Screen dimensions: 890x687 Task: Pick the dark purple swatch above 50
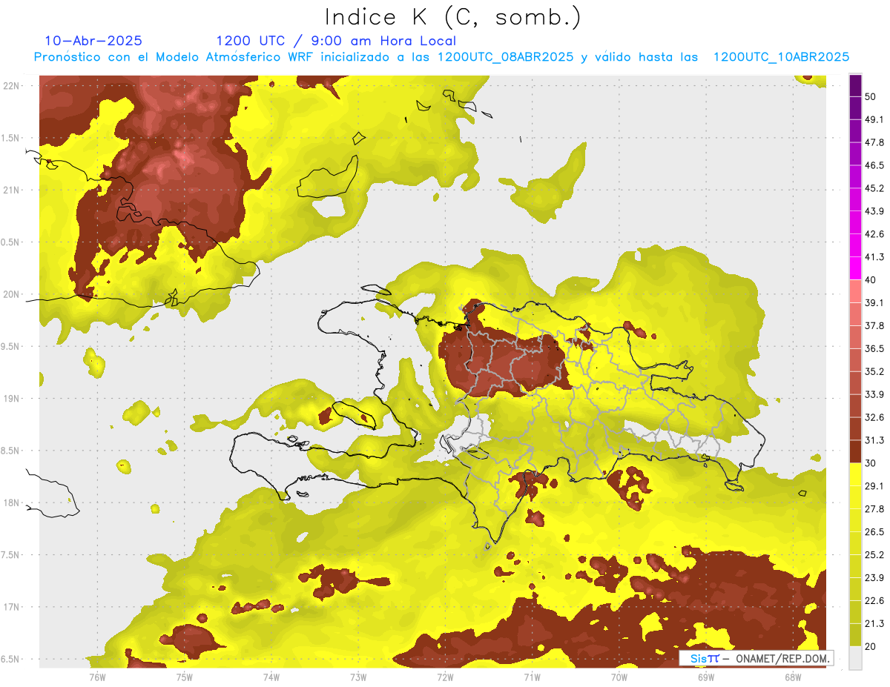pyautogui.click(x=855, y=85)
